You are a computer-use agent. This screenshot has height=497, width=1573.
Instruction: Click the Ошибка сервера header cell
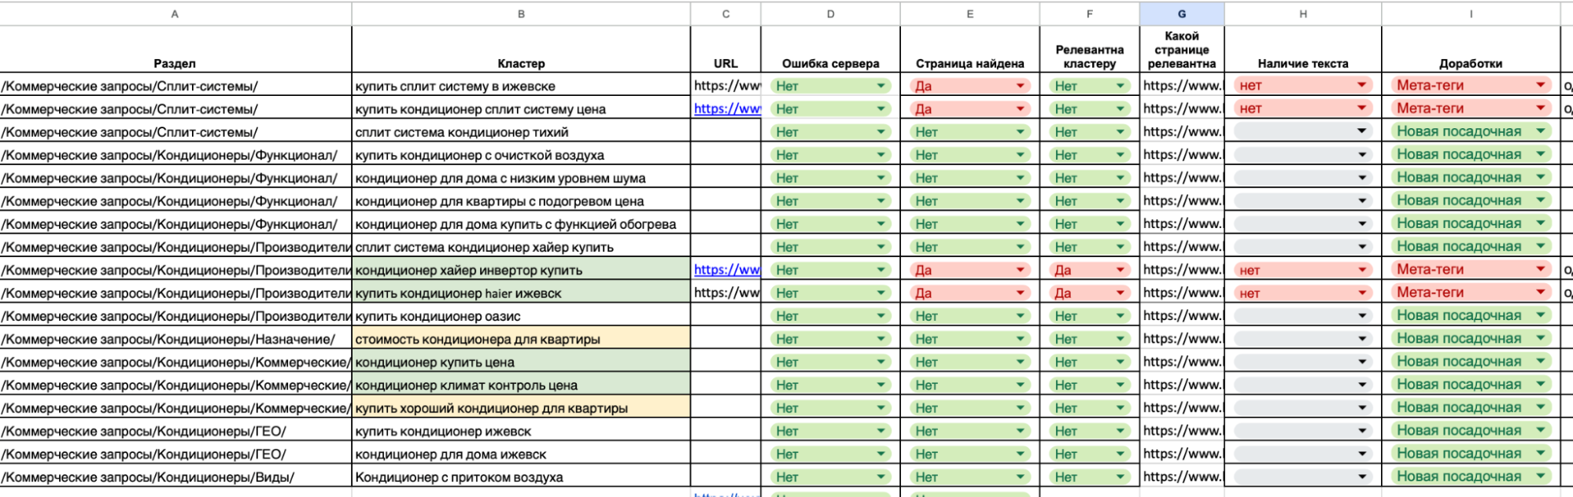tap(830, 50)
